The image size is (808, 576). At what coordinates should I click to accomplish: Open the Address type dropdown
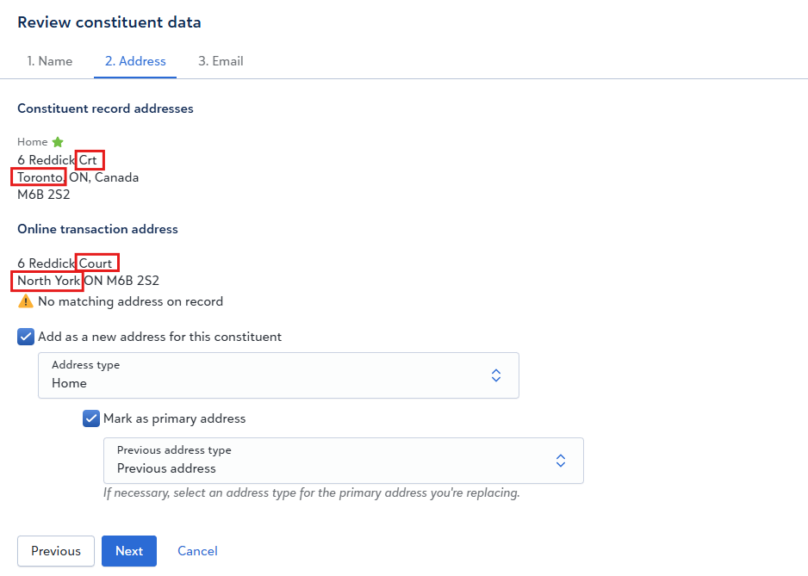278,375
